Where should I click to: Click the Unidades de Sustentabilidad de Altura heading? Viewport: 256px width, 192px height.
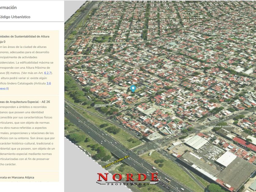(24, 36)
